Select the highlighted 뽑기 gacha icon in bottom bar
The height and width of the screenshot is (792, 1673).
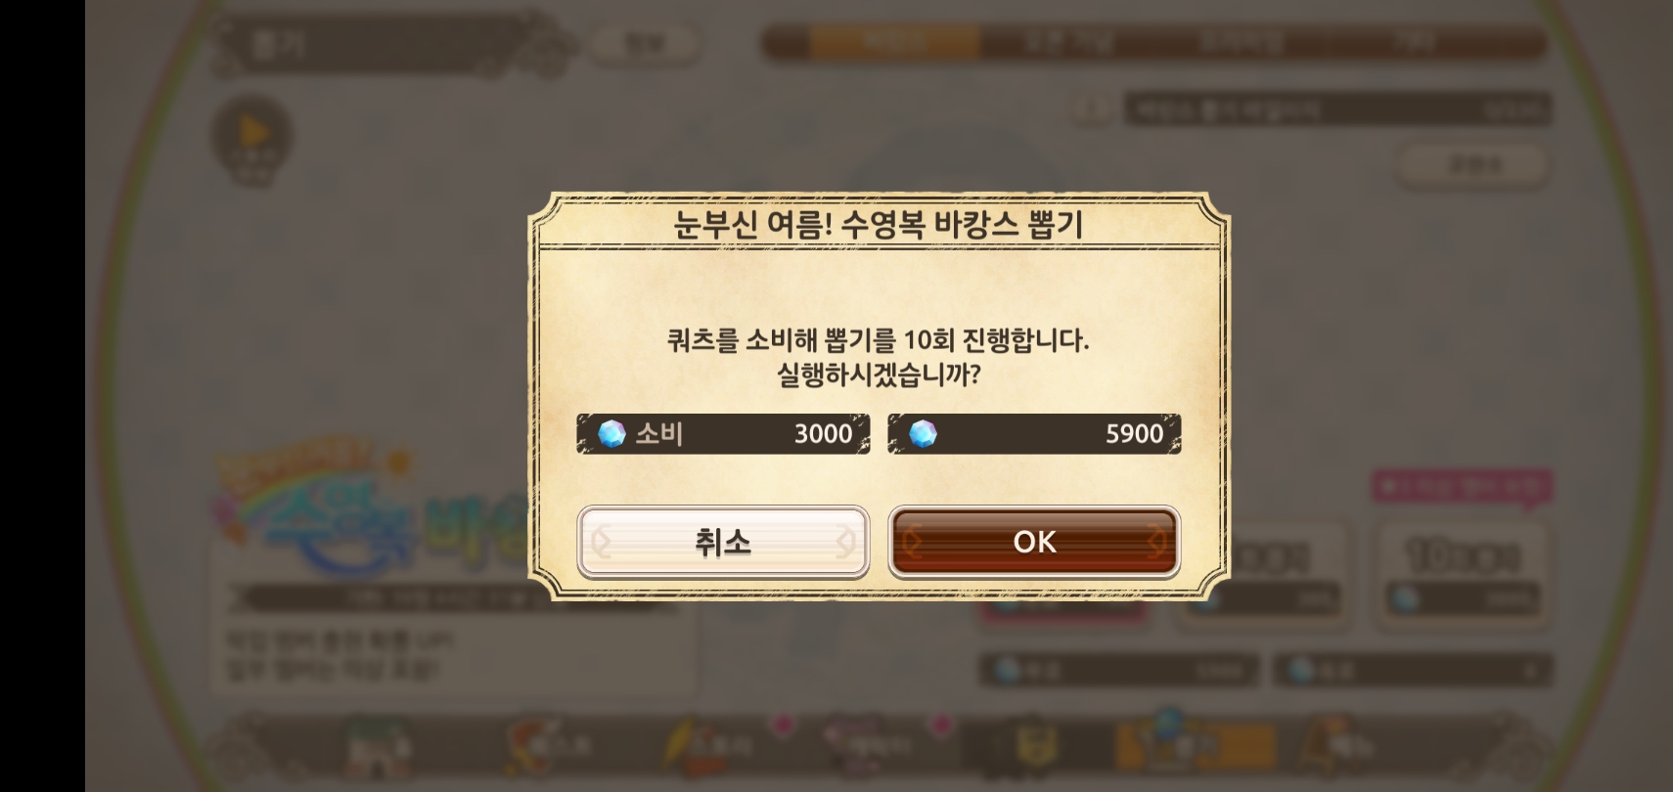coord(1194,748)
